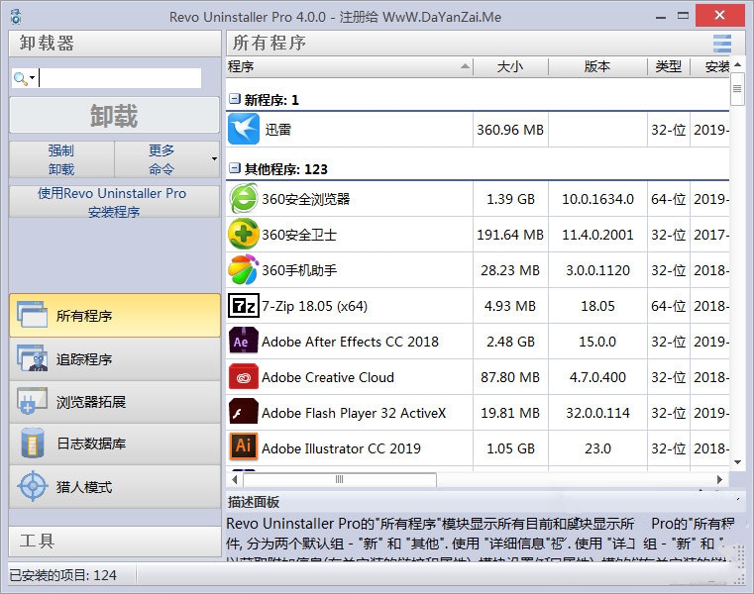Click the search magnifier icon
Screen dimensions: 754x594
(x=20, y=78)
